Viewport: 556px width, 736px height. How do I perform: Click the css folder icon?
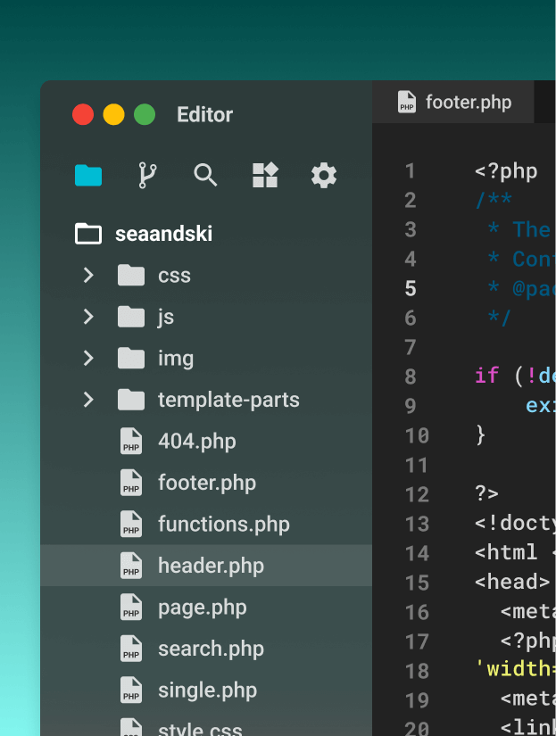pos(131,275)
